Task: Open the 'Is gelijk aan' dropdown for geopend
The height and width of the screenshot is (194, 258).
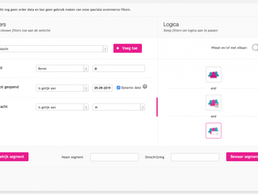Action: click(x=62, y=88)
